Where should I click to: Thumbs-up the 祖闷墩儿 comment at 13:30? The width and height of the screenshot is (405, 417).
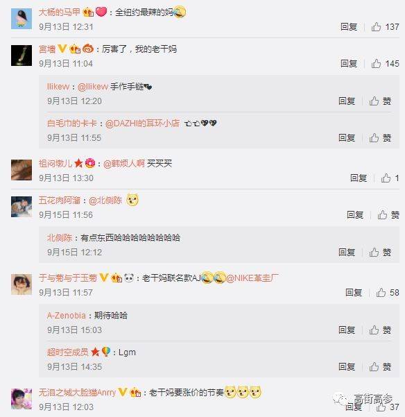pos(390,178)
